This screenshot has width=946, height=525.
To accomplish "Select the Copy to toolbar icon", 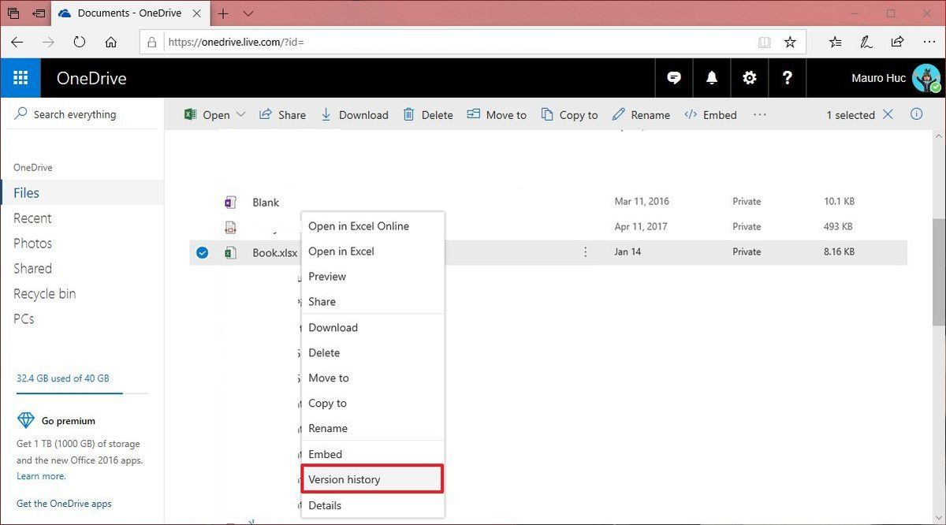I will [x=569, y=114].
